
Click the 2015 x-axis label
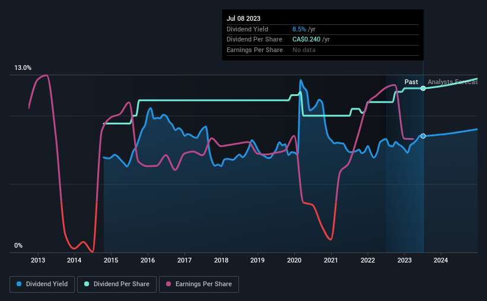111,260
